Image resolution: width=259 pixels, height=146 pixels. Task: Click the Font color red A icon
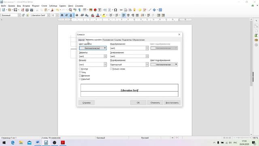click(x=98, y=15)
